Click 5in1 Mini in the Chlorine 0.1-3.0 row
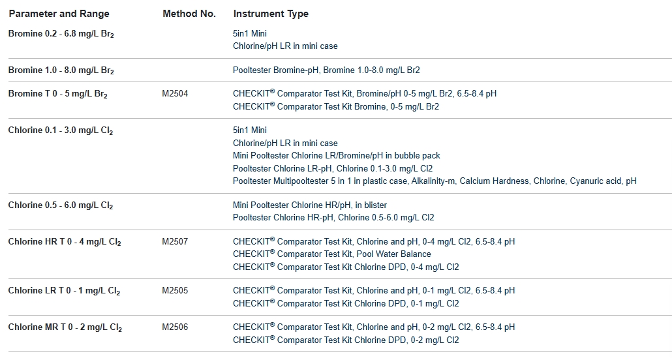The image size is (672, 358). coord(250,130)
